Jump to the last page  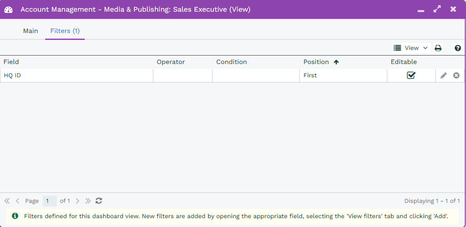[x=88, y=200]
